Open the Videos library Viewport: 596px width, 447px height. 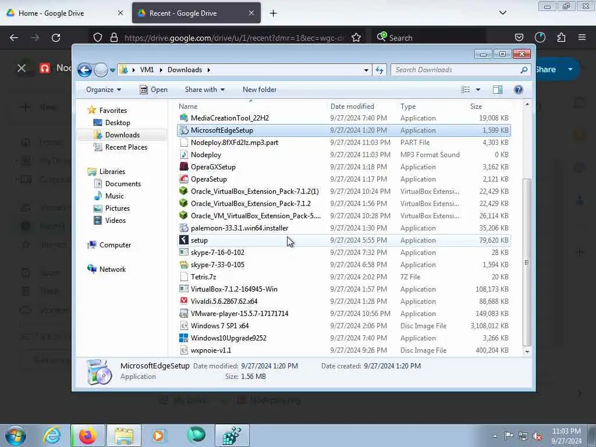coord(115,221)
